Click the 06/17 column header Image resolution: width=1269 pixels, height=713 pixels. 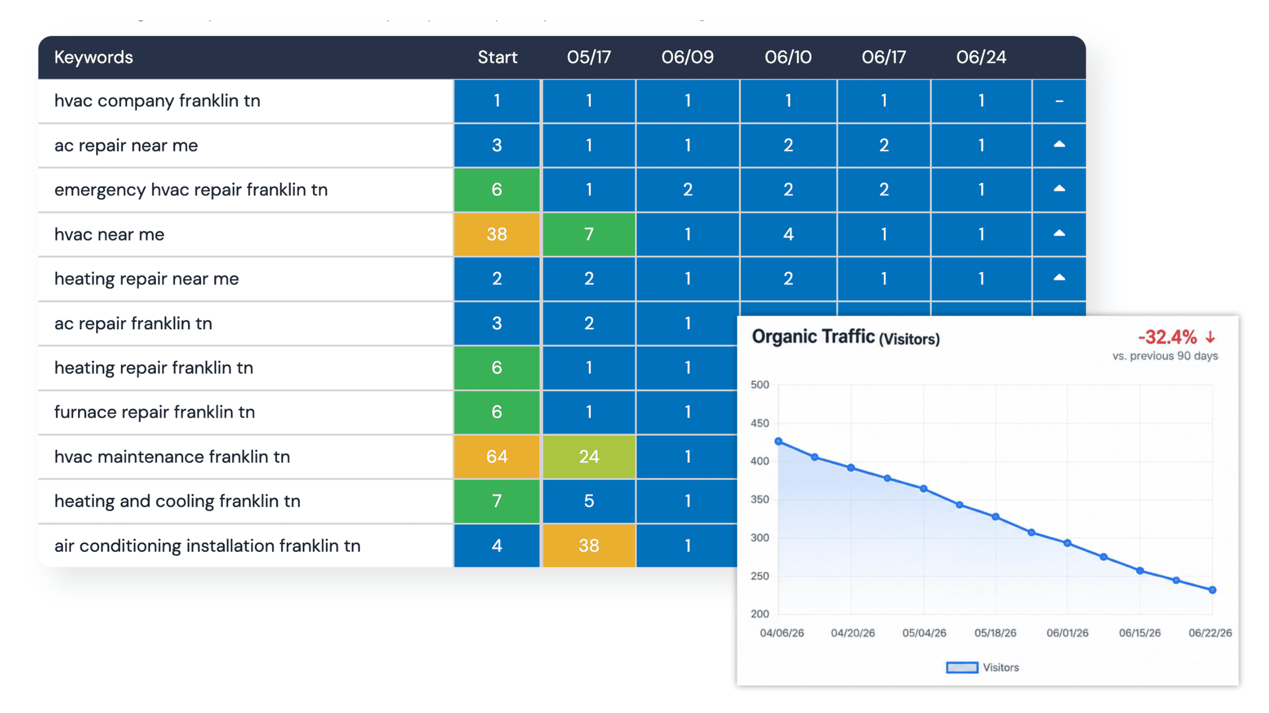tap(884, 57)
